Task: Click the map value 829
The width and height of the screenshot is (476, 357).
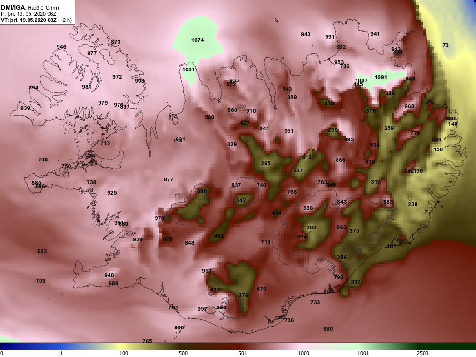Action: (x=232, y=144)
